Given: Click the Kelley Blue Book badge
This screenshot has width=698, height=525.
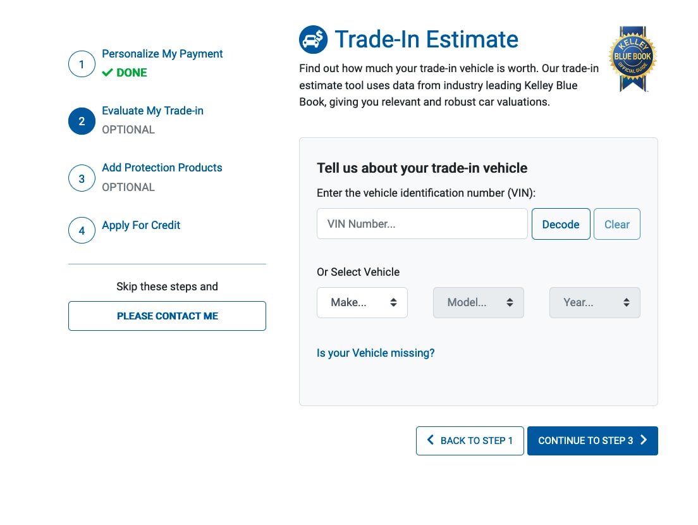Looking at the screenshot, I should click(x=632, y=59).
